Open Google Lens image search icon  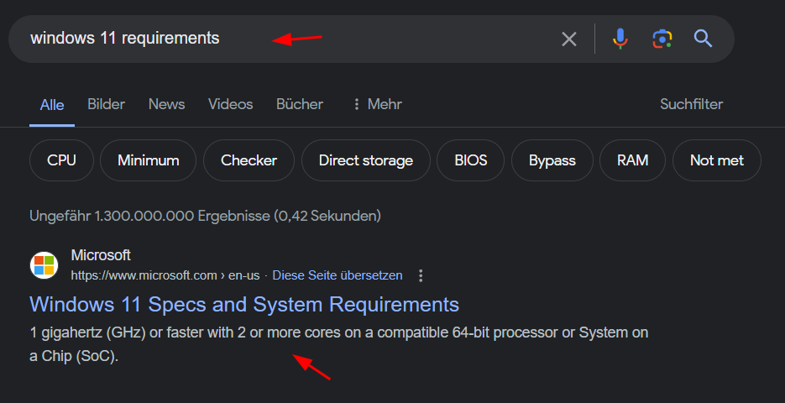(662, 39)
